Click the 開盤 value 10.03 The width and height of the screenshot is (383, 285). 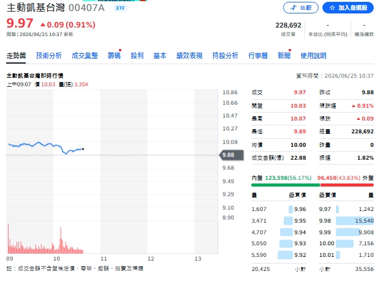pyautogui.click(x=298, y=106)
